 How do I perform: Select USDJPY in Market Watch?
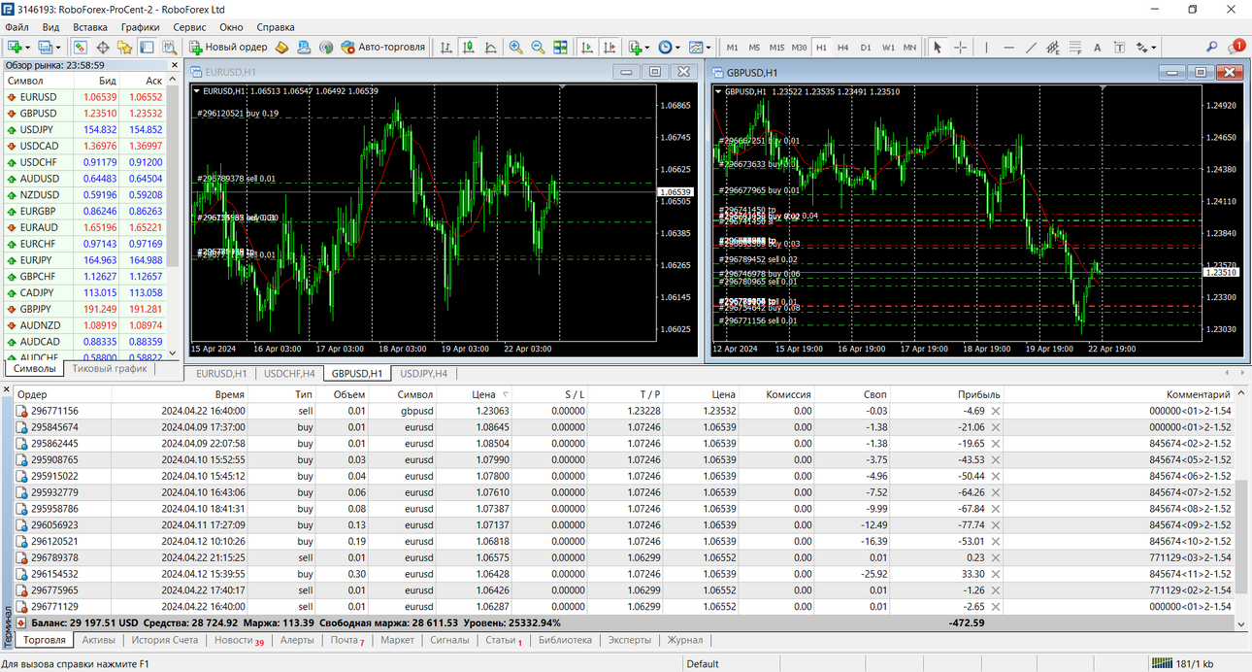[83, 129]
